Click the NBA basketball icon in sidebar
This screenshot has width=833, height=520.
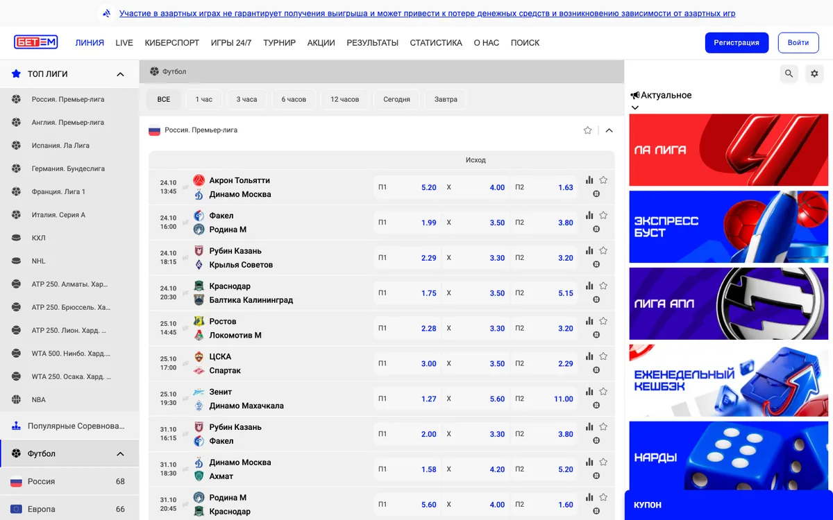(x=17, y=399)
